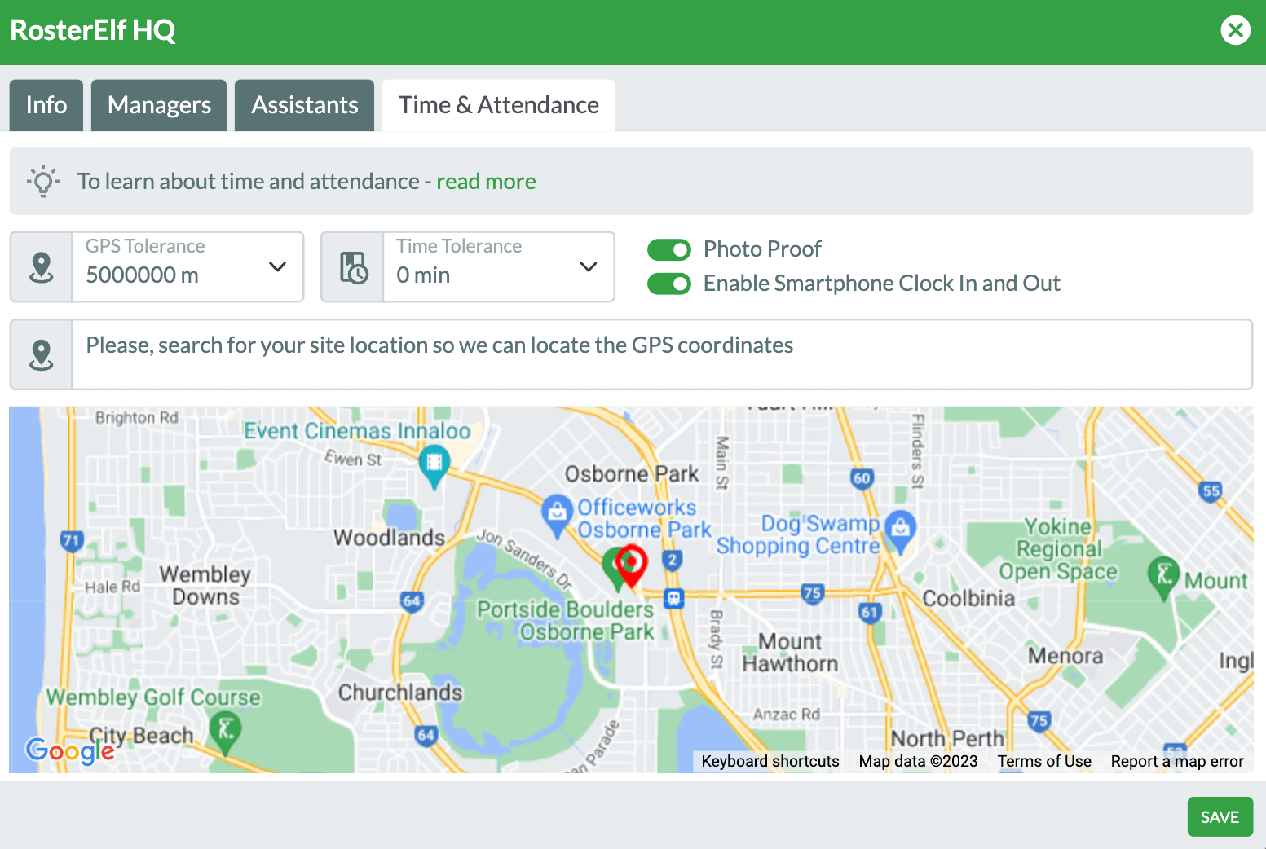
Task: Close the RosterElf HQ dialog
Action: (1235, 30)
